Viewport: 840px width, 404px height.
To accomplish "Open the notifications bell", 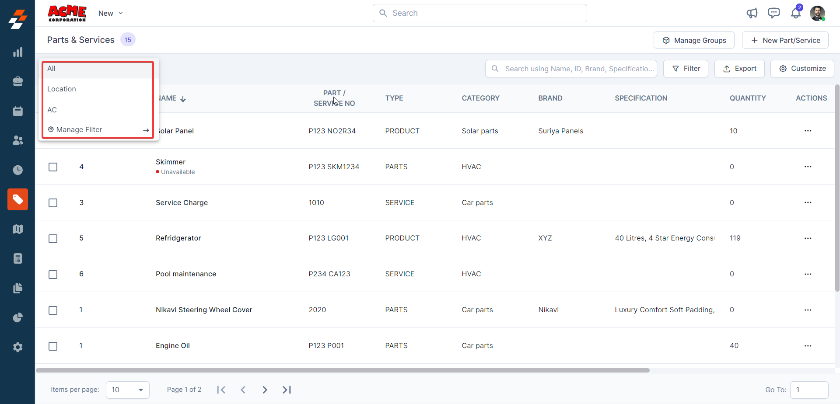I will point(795,13).
